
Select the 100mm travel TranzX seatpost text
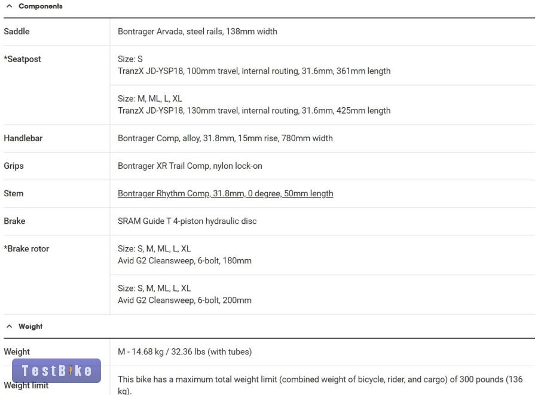pos(253,71)
